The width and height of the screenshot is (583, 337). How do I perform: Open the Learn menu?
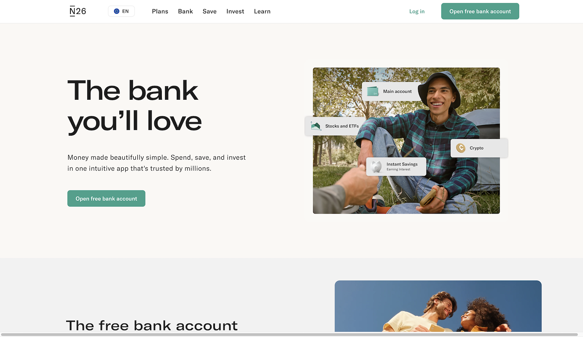(x=262, y=11)
